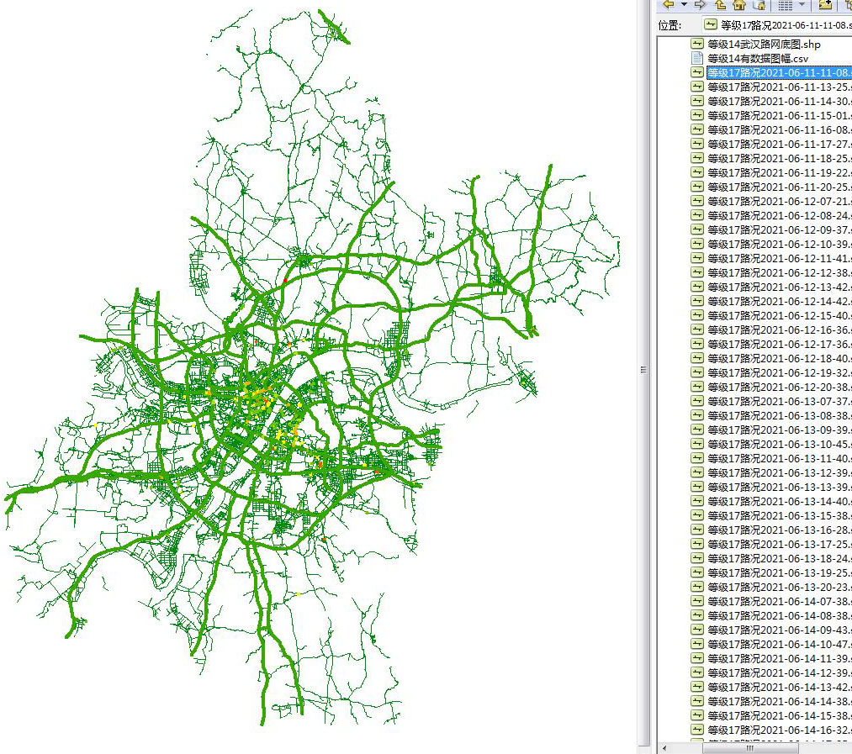Select shapefile 等级17路况2021-06-13-10-45
Image resolution: width=852 pixels, height=754 pixels.
coord(778,444)
